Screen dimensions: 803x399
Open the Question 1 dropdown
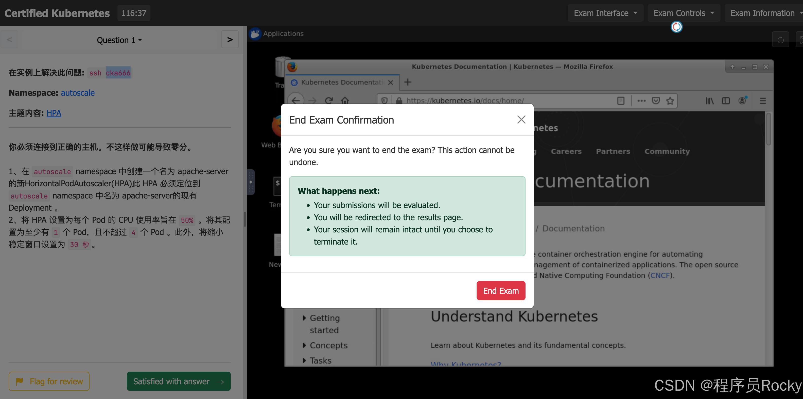[x=119, y=40]
